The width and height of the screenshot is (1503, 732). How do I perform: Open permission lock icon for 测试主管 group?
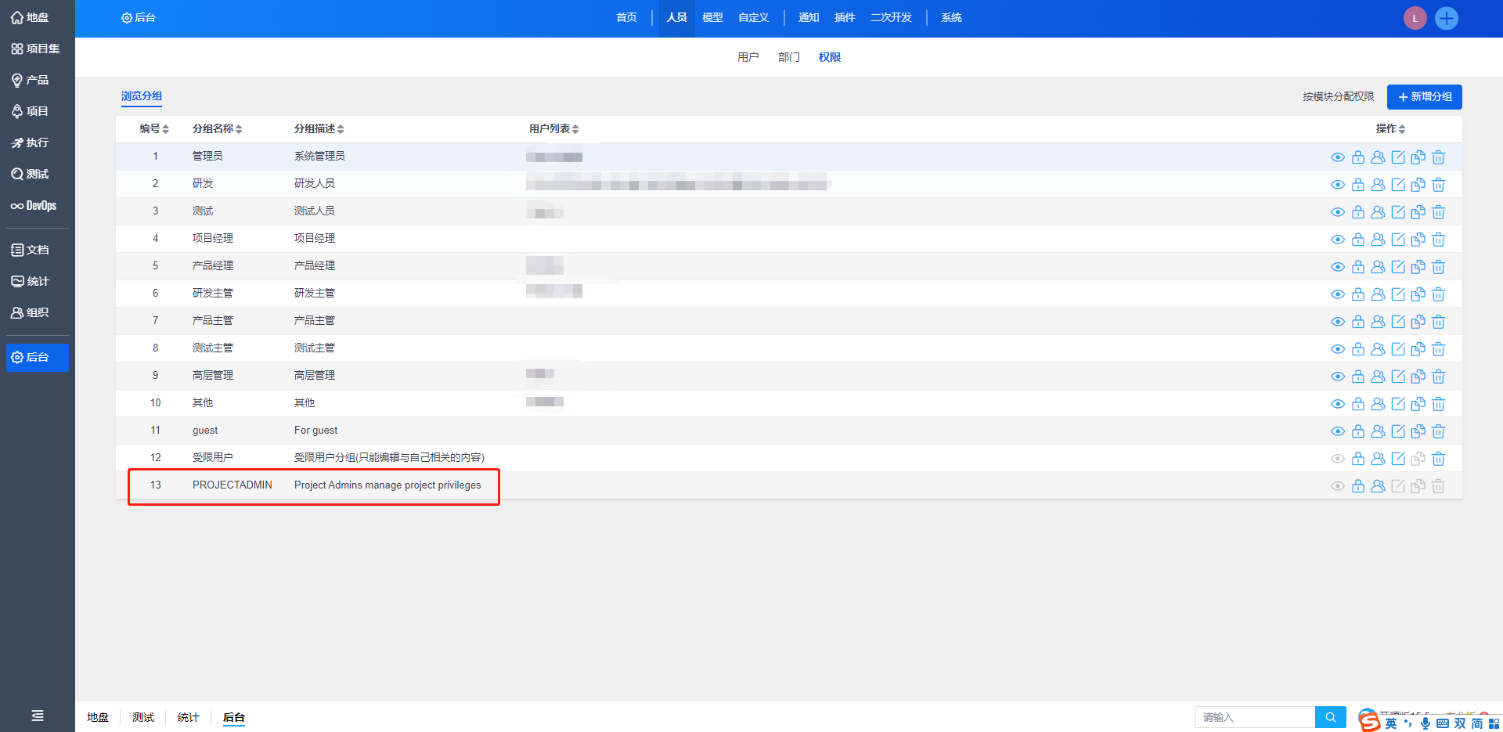coord(1358,349)
